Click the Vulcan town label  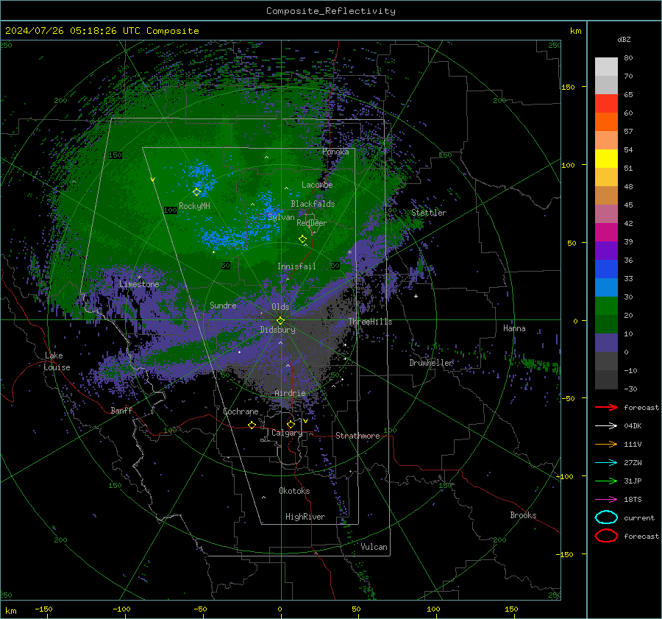tap(374, 547)
